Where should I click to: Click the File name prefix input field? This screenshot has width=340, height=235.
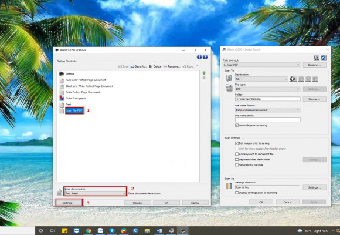pos(267,120)
